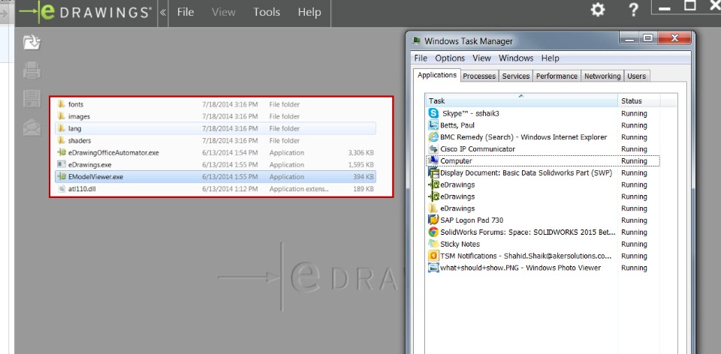Switch to the Networking tab
This screenshot has height=354, width=721.
pyautogui.click(x=602, y=76)
